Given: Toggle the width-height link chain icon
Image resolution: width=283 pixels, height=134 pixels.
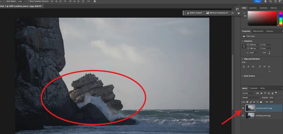Looking at the screenshot, I should click(244, 46).
